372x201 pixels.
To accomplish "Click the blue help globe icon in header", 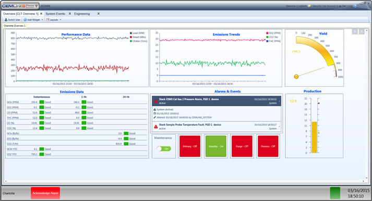I will (355, 6).
